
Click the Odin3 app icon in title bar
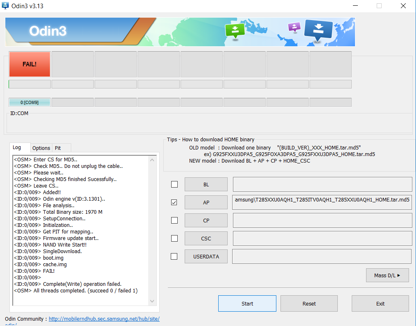5,6
